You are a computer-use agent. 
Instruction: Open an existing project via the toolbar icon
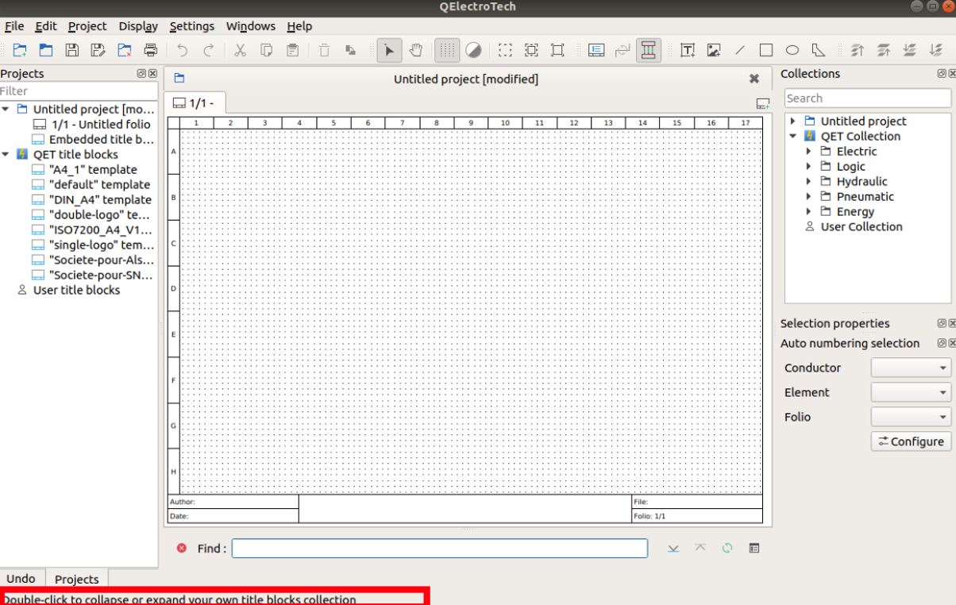(46, 50)
